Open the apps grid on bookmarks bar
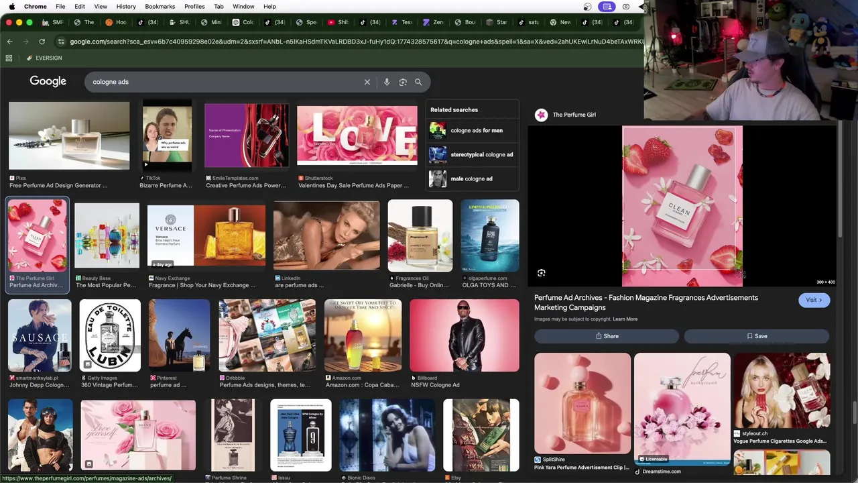 point(9,58)
